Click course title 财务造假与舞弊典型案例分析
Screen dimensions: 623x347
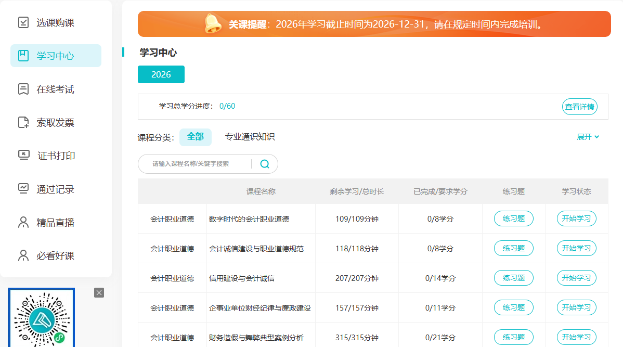pyautogui.click(x=256, y=338)
